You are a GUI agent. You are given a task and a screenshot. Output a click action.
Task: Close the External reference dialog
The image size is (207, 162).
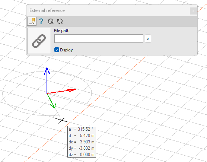click(193, 11)
